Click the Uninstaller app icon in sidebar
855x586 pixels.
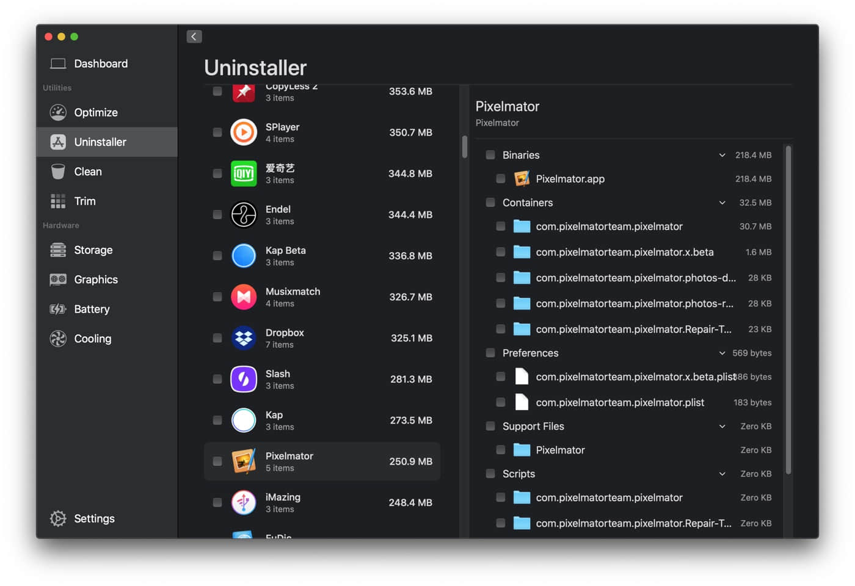click(x=58, y=142)
